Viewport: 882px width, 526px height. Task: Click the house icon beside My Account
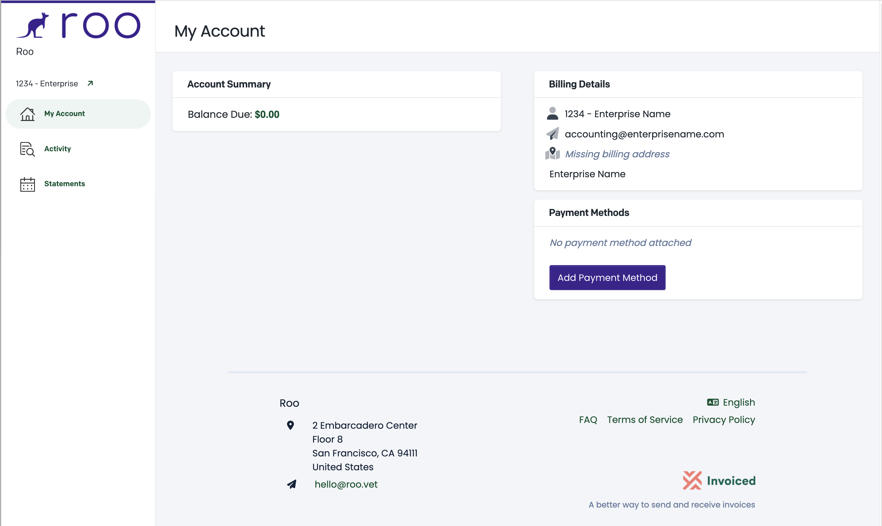[27, 114]
